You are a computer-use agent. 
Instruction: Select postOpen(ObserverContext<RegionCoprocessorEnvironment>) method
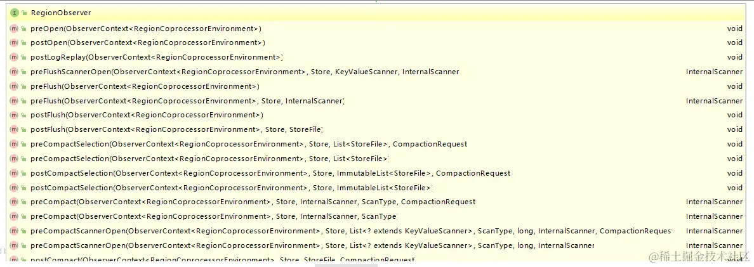(x=377, y=43)
